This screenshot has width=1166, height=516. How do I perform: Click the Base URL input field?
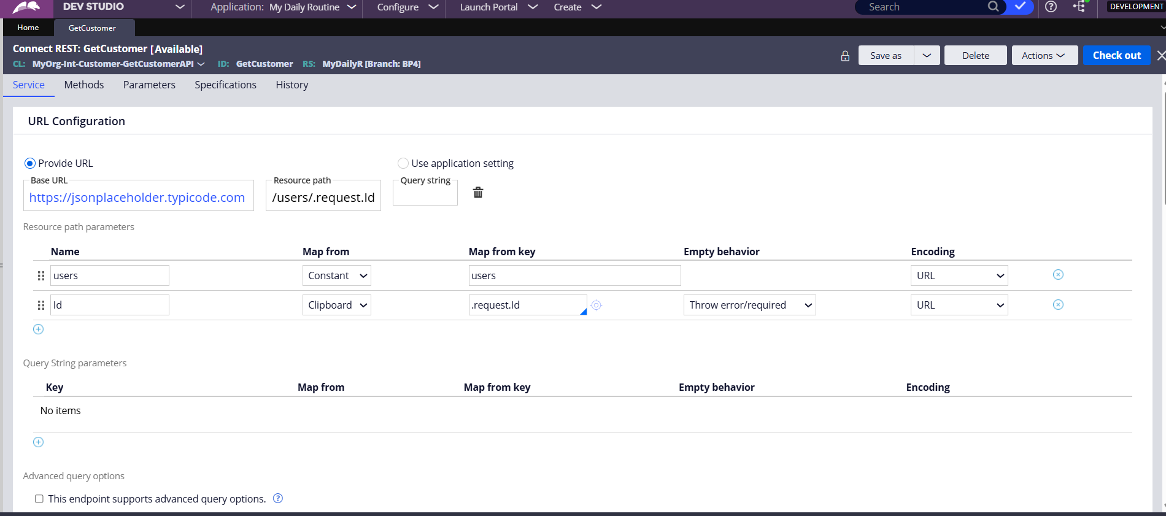point(138,198)
